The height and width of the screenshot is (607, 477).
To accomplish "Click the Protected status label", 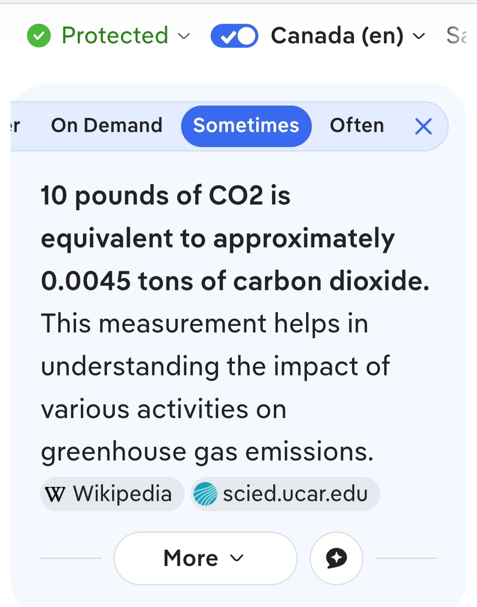I will tap(115, 36).
